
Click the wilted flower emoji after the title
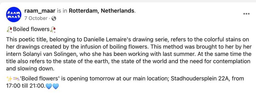53,30
